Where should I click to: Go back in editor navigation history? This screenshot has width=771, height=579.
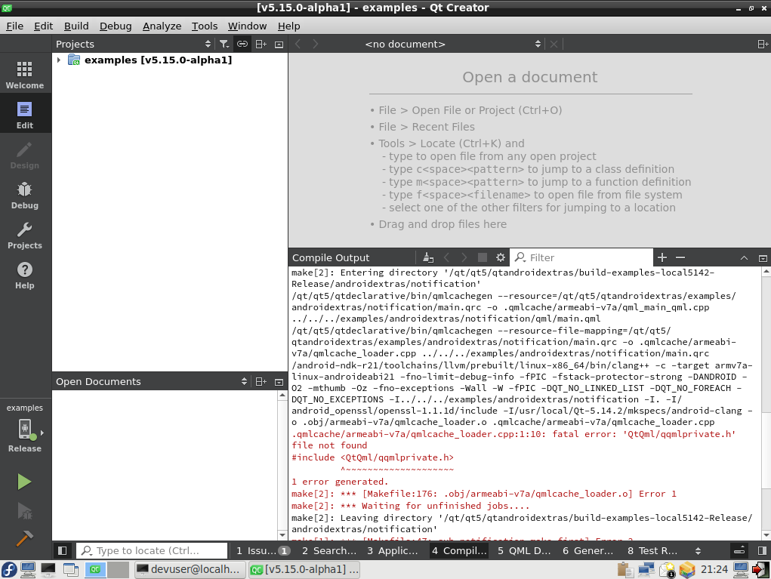tap(298, 45)
